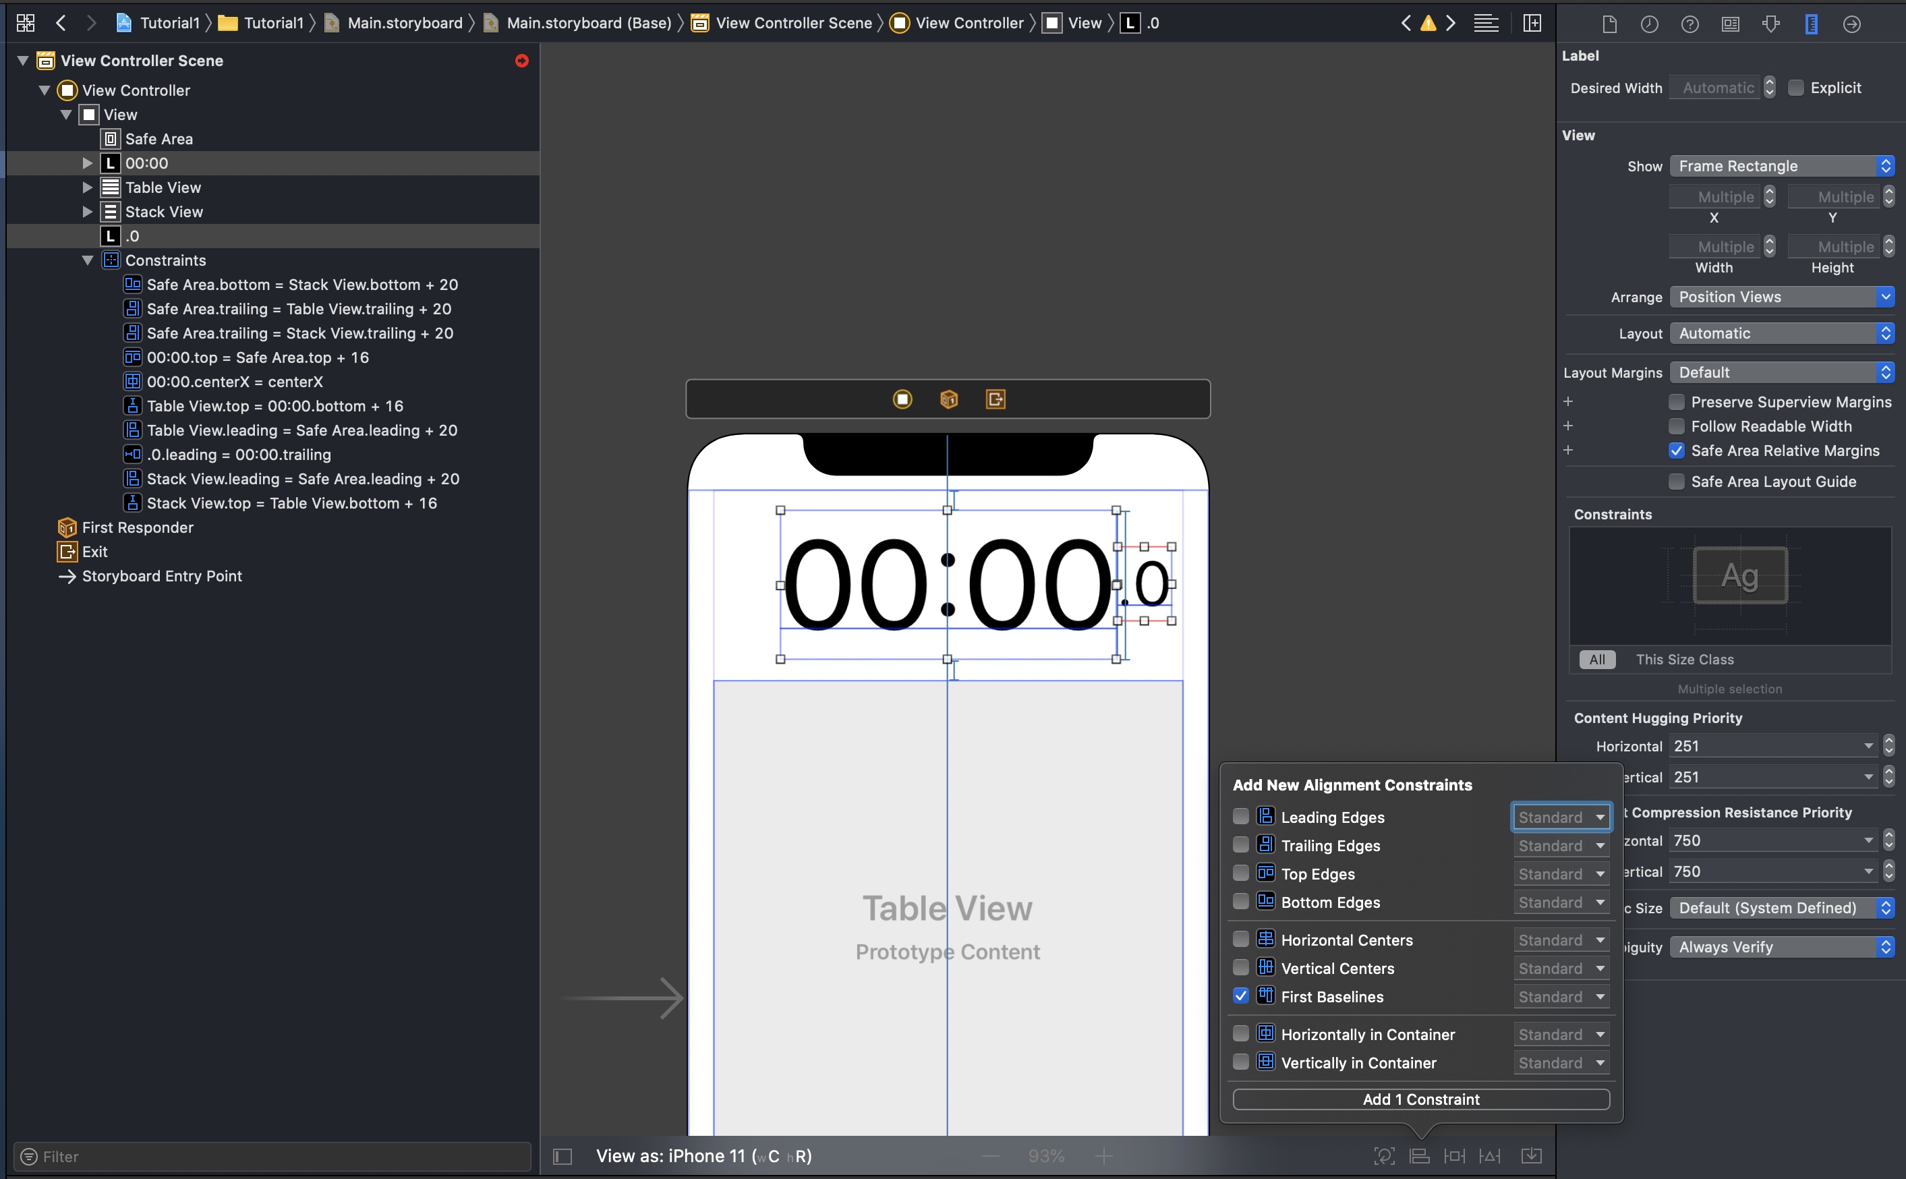
Task: Open the Attributes inspector tab
Action: (1770, 24)
